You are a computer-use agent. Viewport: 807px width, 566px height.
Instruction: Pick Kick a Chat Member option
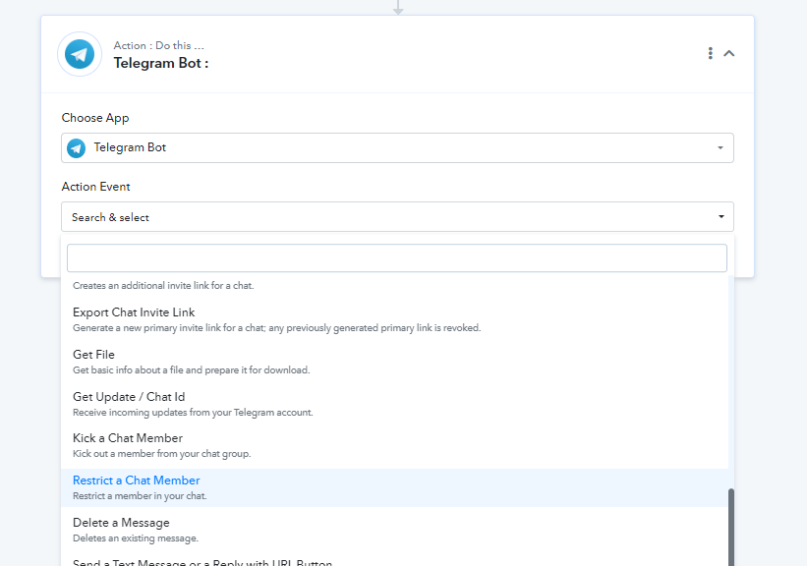pos(394,445)
